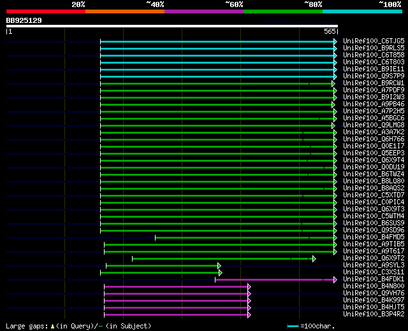Click the cyan ~100% identity legend segment

pos(363,11)
